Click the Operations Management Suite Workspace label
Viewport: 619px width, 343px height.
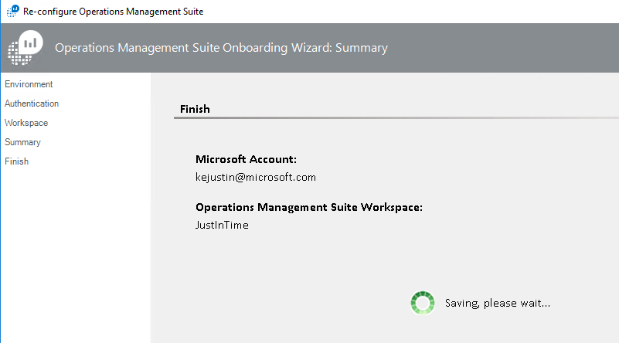point(308,207)
